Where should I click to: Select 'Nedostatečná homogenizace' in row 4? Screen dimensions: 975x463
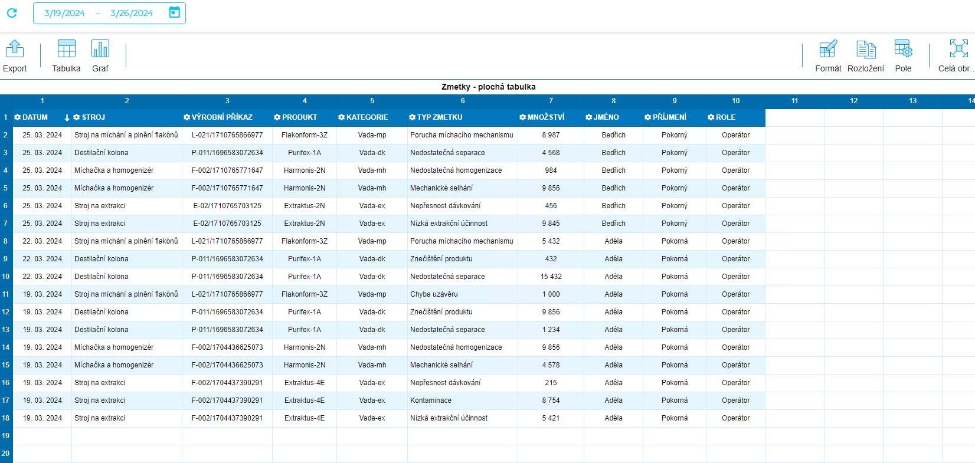click(463, 170)
